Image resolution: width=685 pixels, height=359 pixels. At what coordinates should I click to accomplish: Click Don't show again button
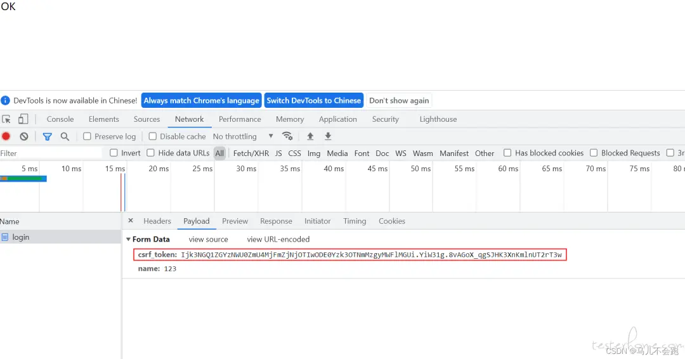[399, 100]
